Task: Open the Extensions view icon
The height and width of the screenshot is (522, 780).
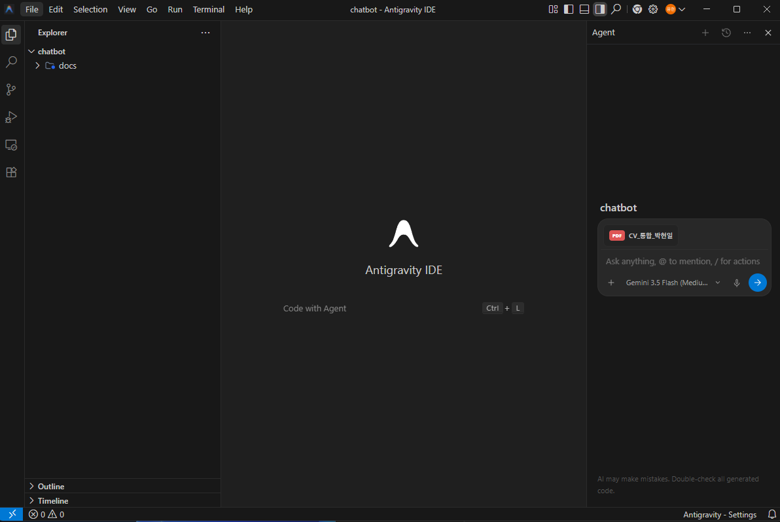Action: 11,173
